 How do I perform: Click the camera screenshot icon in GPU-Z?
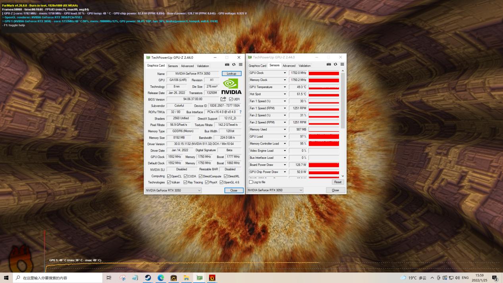(227, 65)
